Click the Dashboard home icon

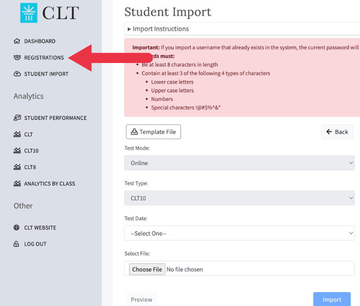(17, 41)
